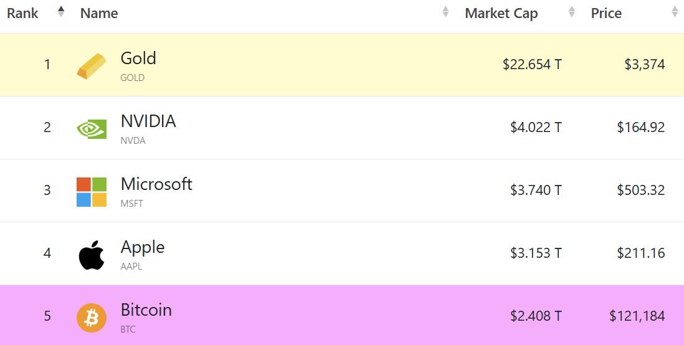
Task: Click the MSFT ticker symbol
Action: (131, 203)
